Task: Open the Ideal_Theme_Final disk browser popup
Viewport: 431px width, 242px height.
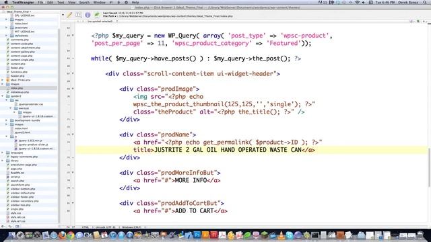Action: 18,11
